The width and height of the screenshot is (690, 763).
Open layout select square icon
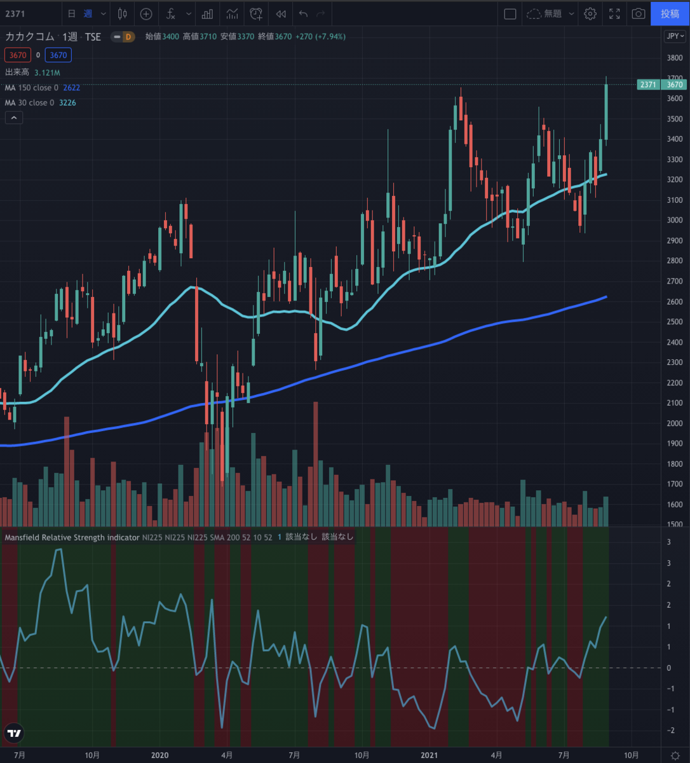click(510, 13)
